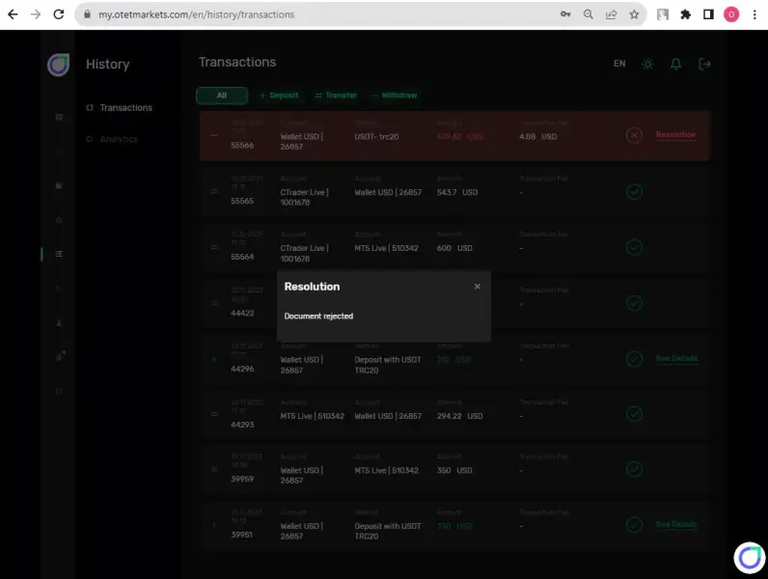Screen dimensions: 768x579
Task: Click the Otet Markets logo in sidebar
Action: (58, 65)
